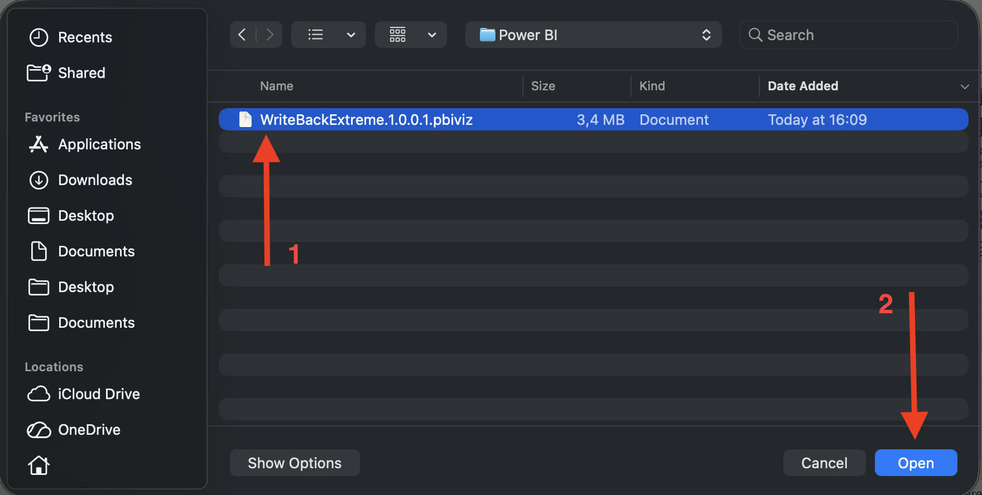
Task: Select the list view icon
Action: [x=316, y=35]
